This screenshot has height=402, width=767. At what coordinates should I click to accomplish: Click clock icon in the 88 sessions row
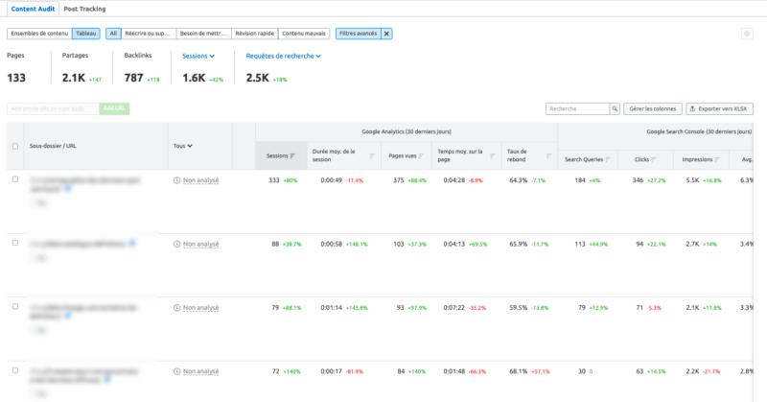(x=176, y=245)
